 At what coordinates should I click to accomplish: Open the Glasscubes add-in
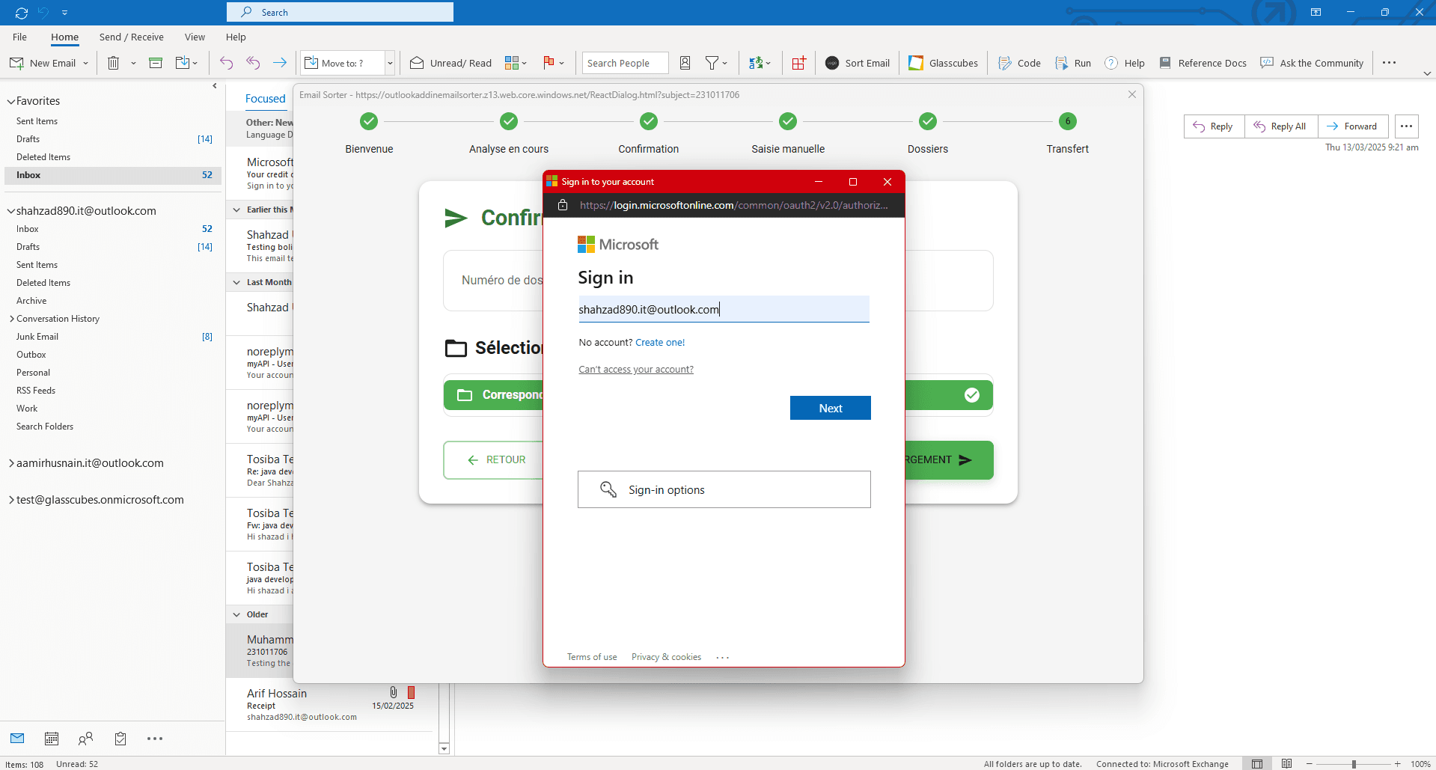(943, 63)
